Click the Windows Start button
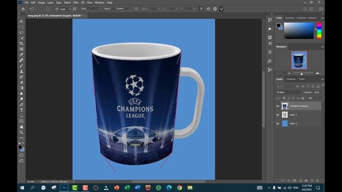 (x=22, y=188)
